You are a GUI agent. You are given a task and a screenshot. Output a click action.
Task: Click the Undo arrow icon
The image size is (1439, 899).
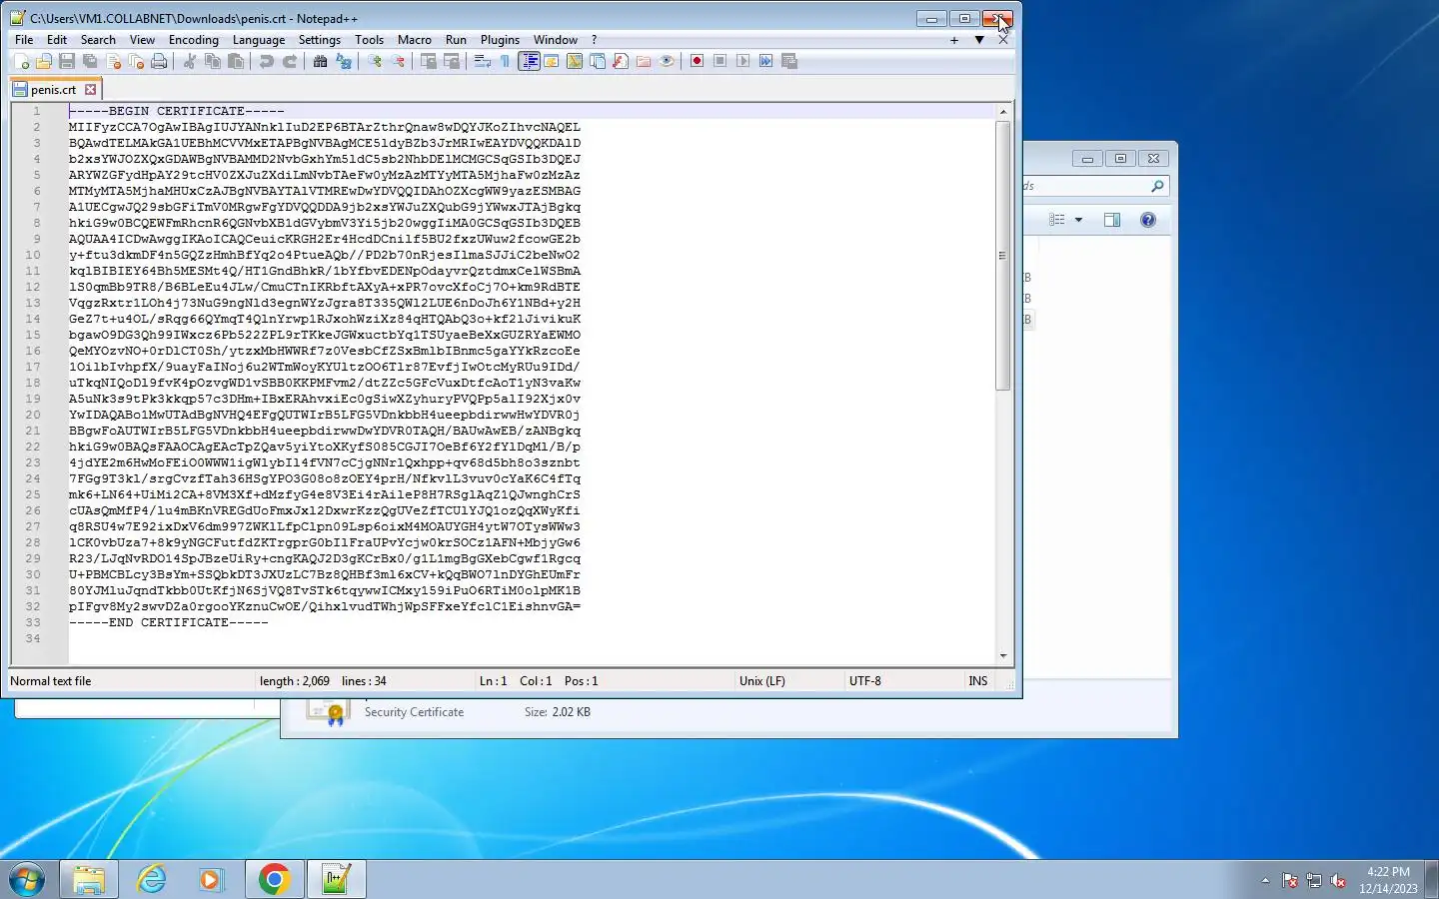266,61
